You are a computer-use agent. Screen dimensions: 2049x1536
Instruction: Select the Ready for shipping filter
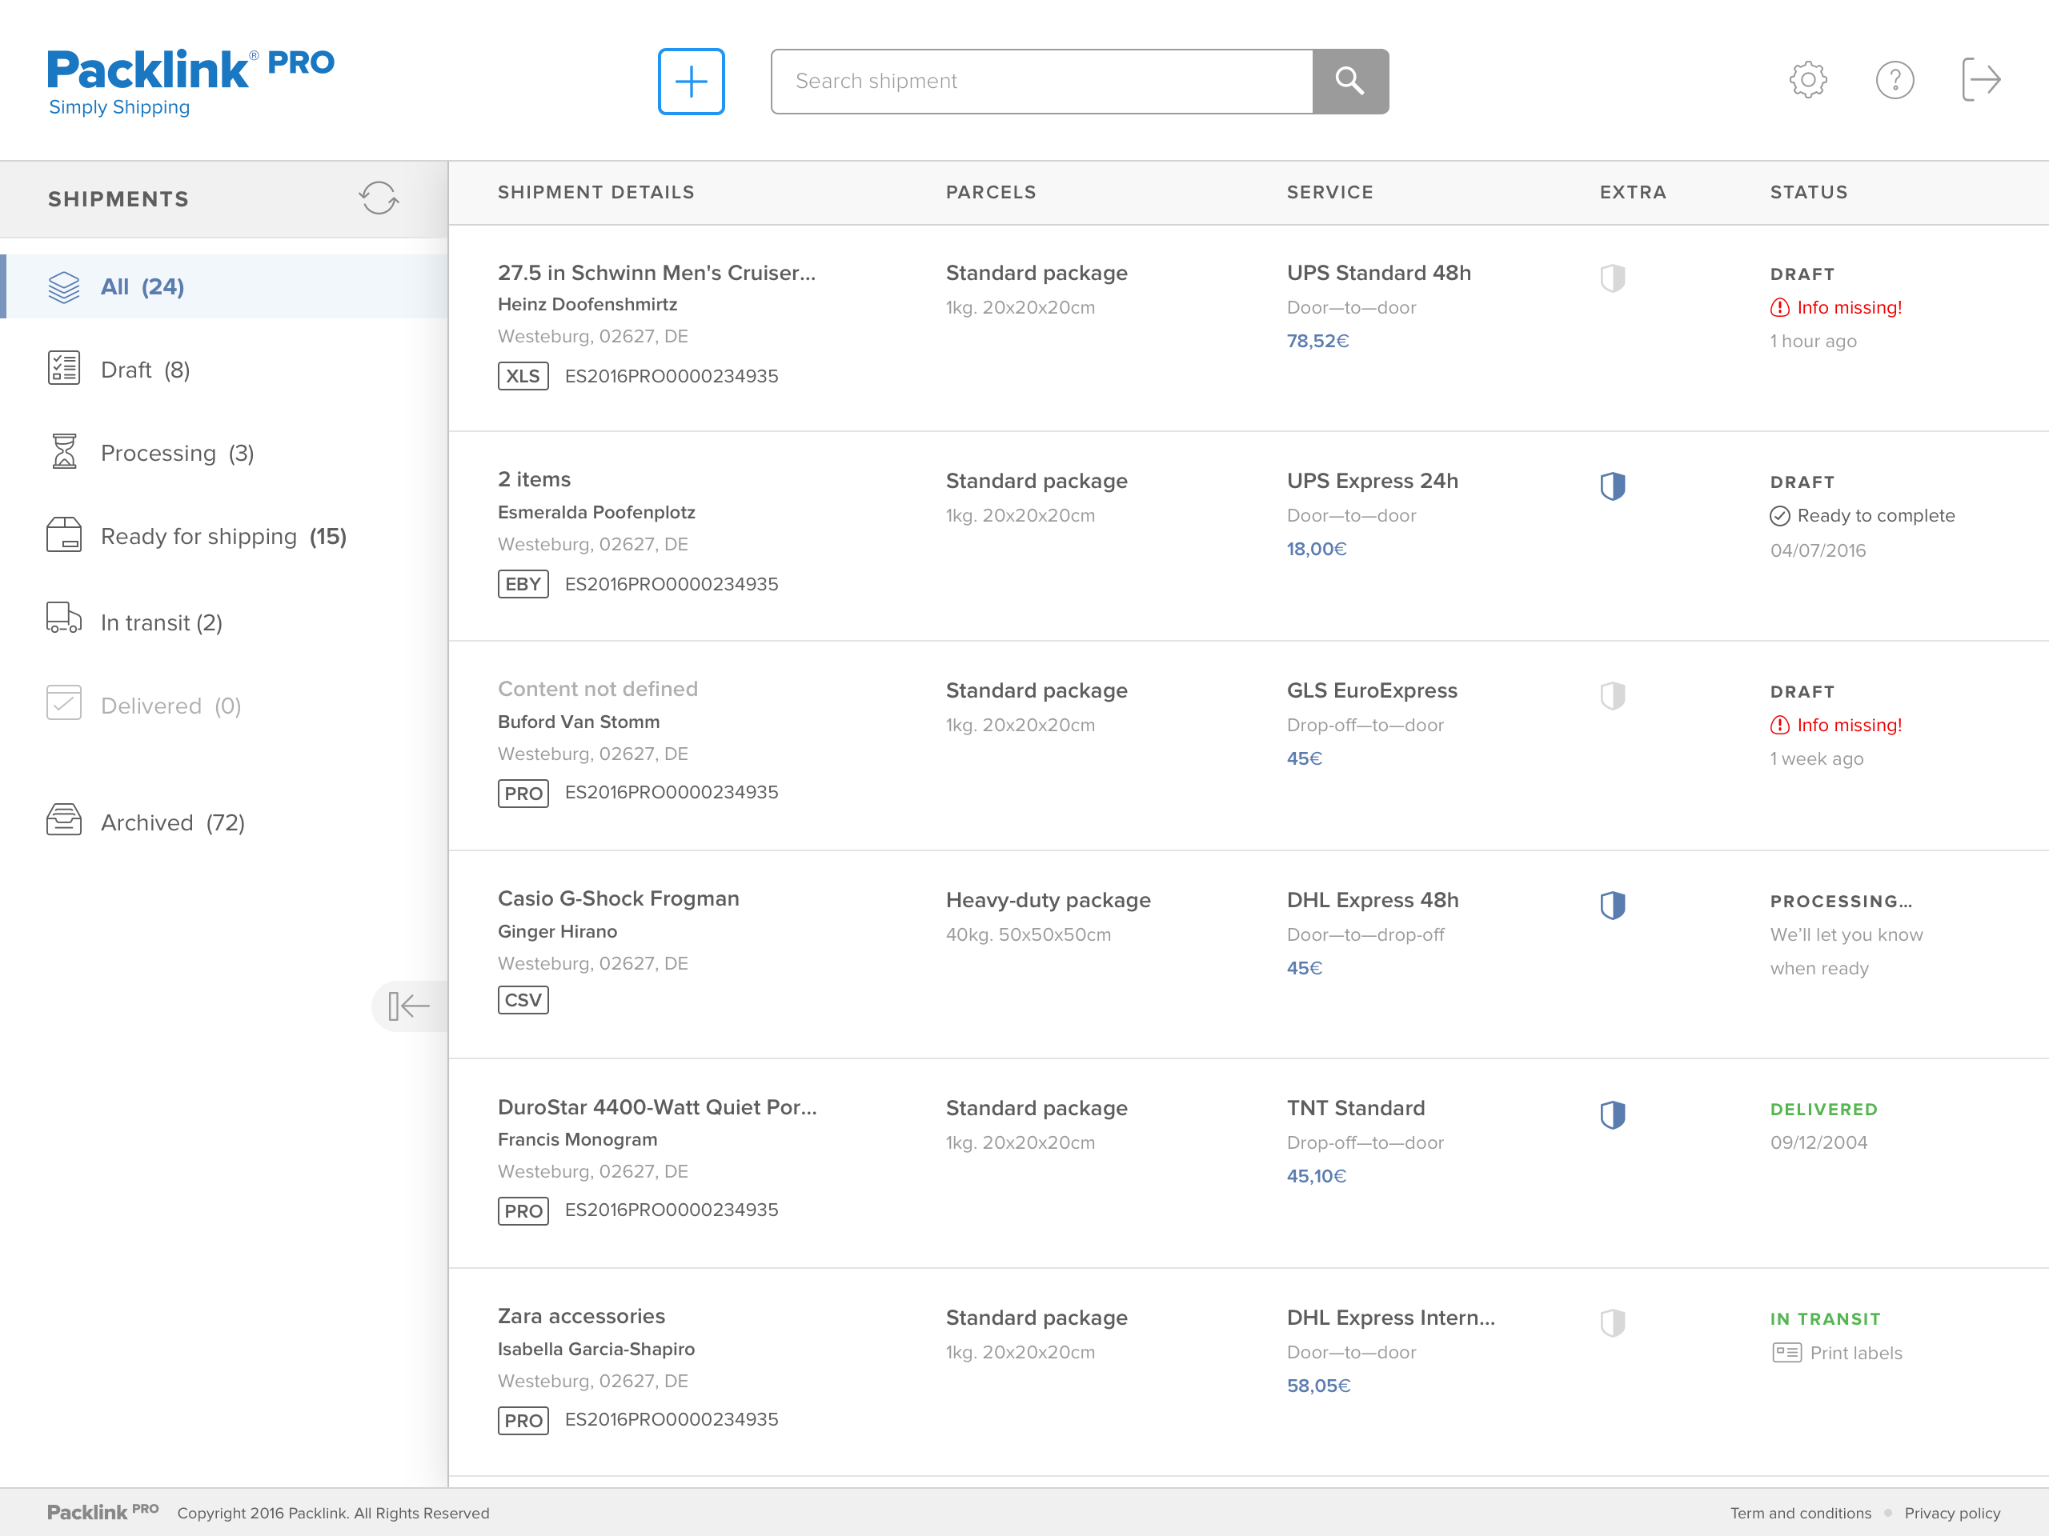223,536
